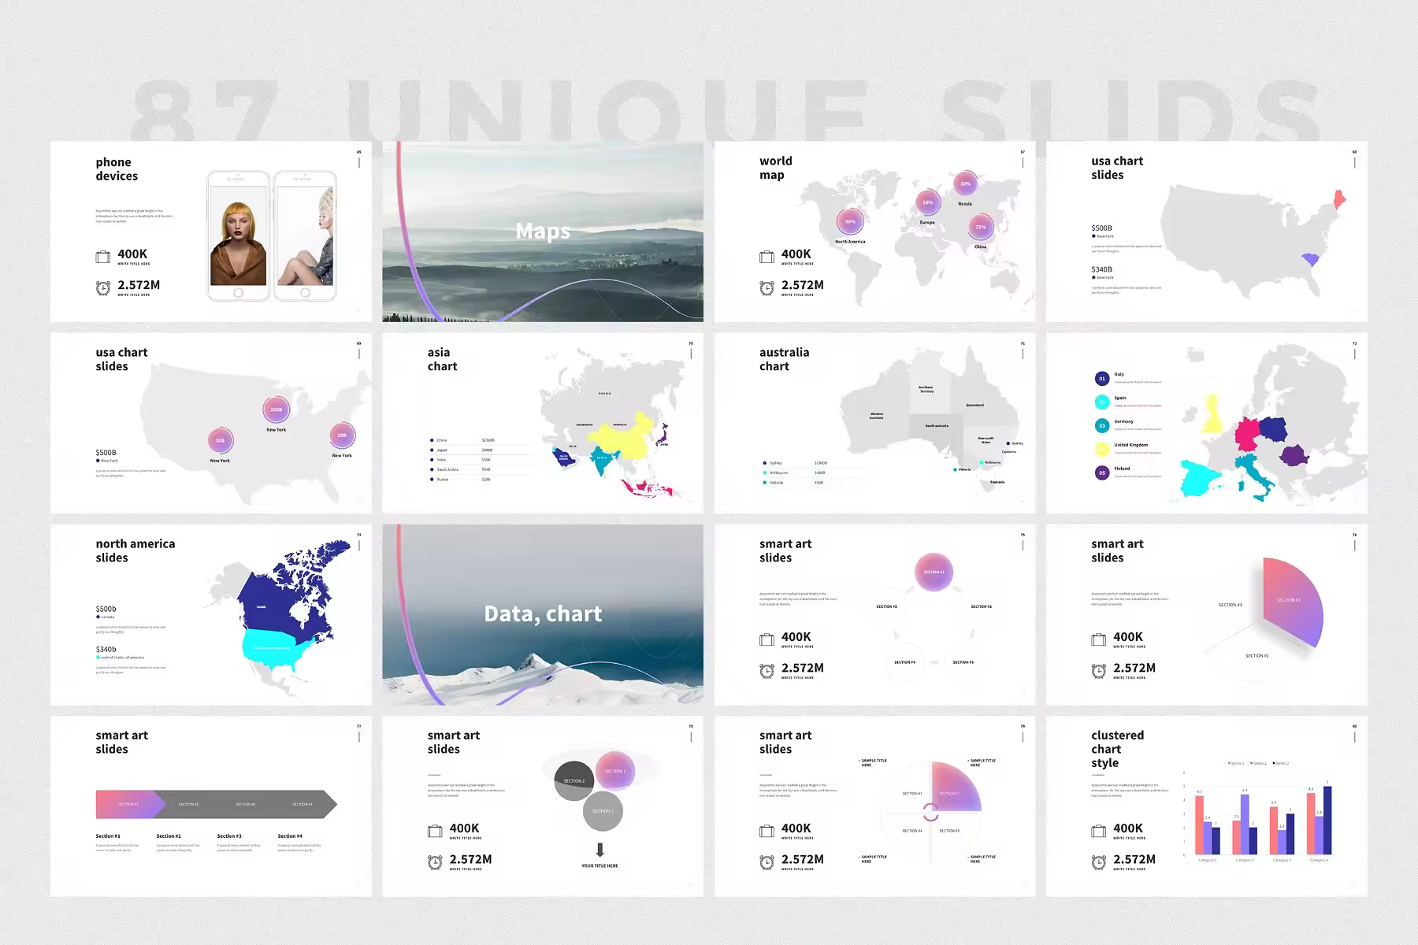This screenshot has height=945, width=1418.
Task: Click the briefcase icon on phone devices slide
Action: (x=103, y=257)
